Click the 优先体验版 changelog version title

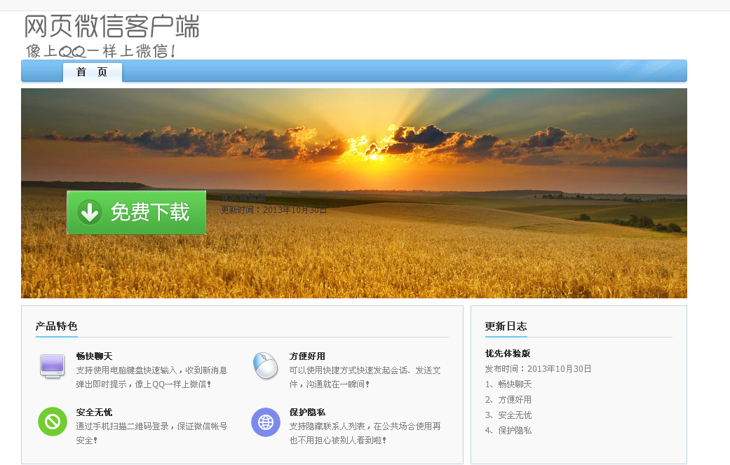click(508, 354)
